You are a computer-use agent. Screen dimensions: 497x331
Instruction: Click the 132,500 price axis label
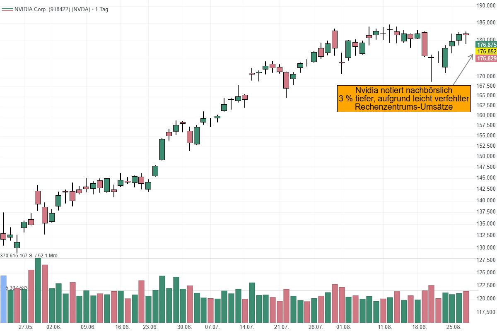pyautogui.click(x=486, y=235)
